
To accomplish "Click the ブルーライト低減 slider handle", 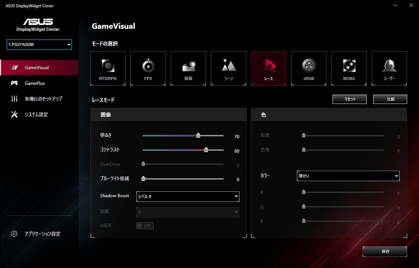I will coord(143,178).
